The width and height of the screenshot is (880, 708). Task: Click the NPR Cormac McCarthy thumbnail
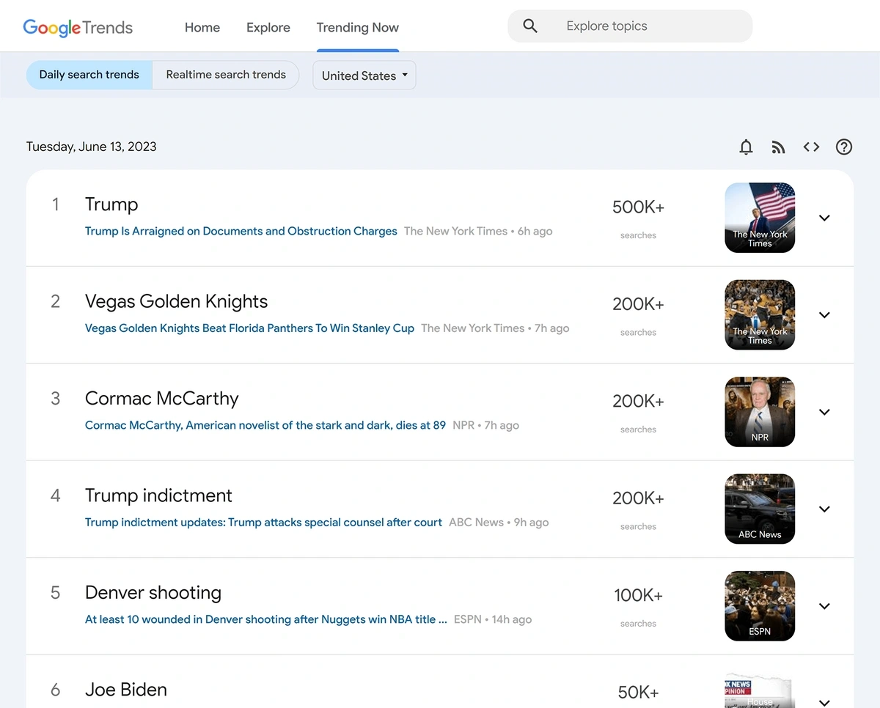[x=760, y=412]
